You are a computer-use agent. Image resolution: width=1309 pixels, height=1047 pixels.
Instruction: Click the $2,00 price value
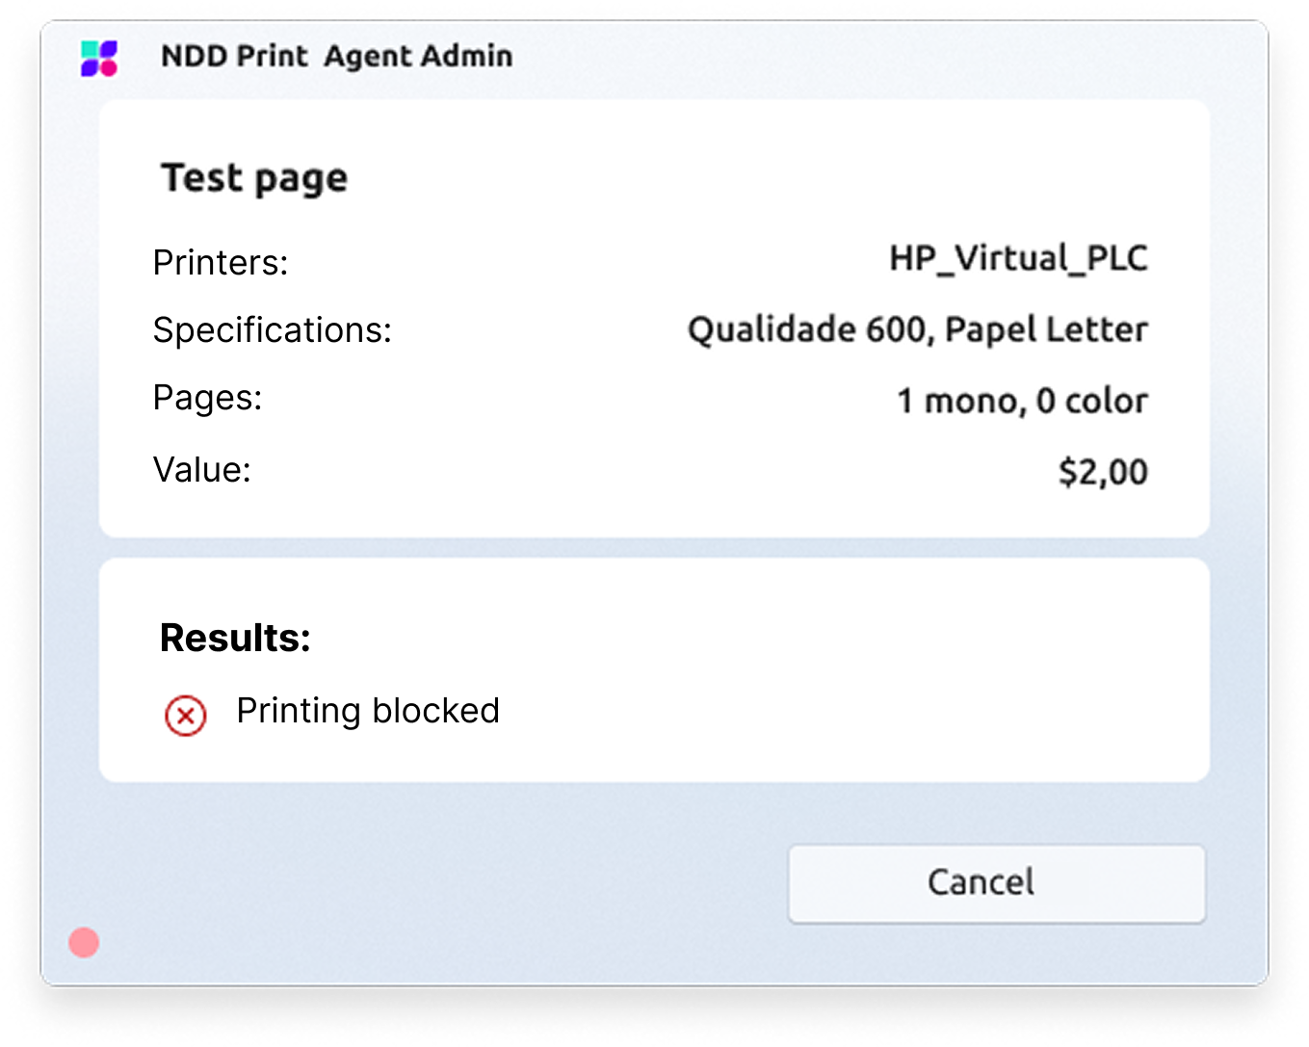pos(1103,472)
